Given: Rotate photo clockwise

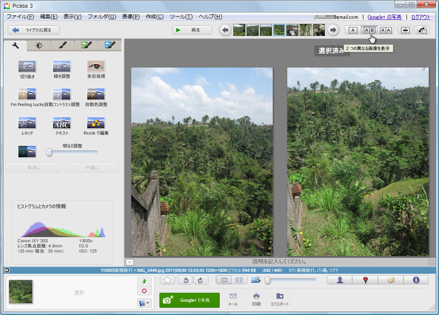Looking at the screenshot, I should point(201,280).
